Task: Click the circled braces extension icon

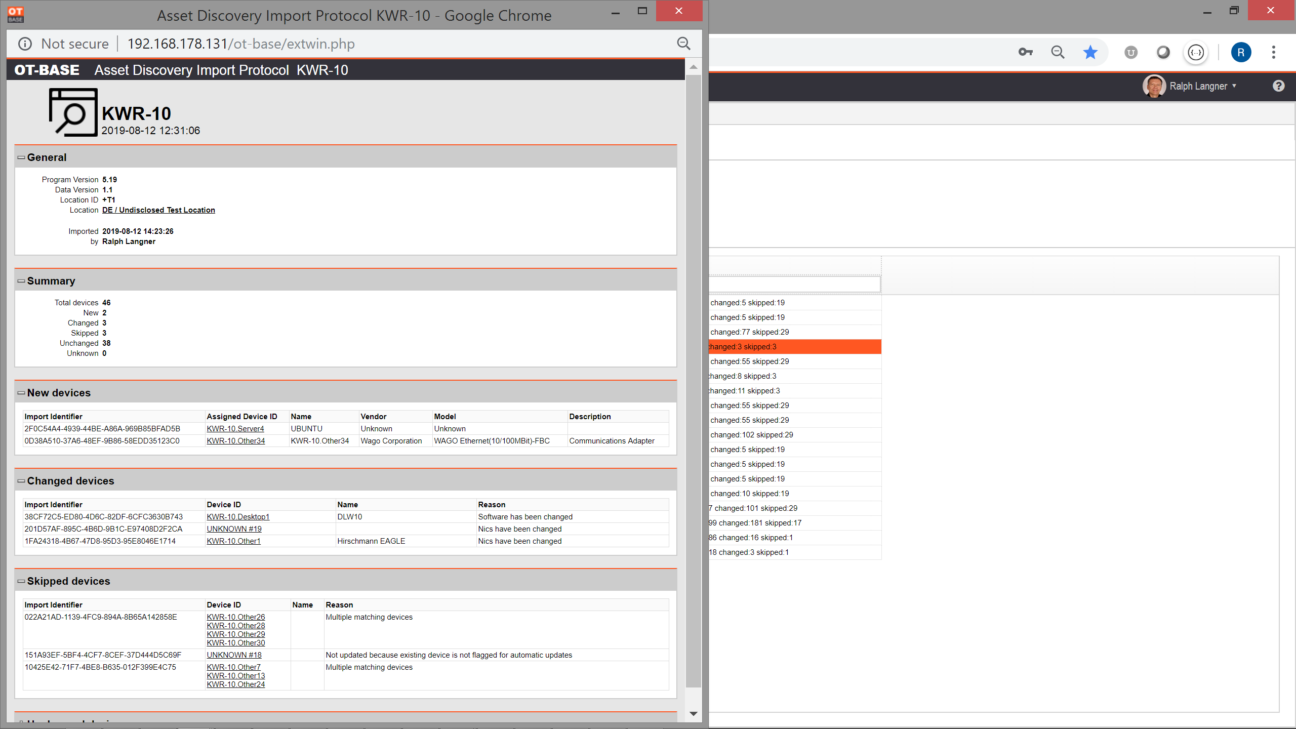Action: pos(1196,52)
